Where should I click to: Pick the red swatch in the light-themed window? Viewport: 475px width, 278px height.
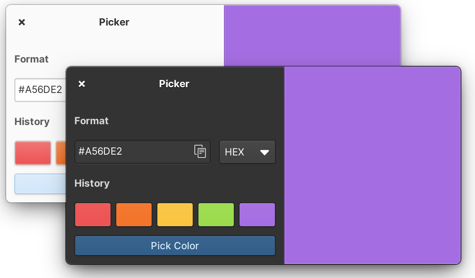pyautogui.click(x=32, y=153)
